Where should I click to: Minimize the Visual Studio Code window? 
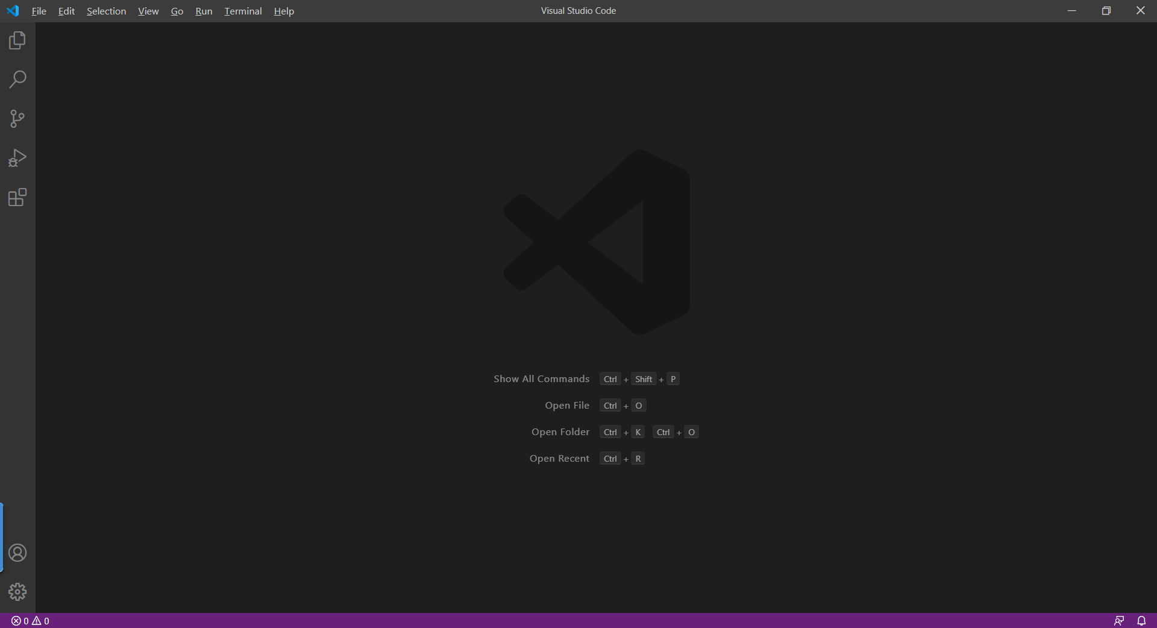click(1071, 11)
